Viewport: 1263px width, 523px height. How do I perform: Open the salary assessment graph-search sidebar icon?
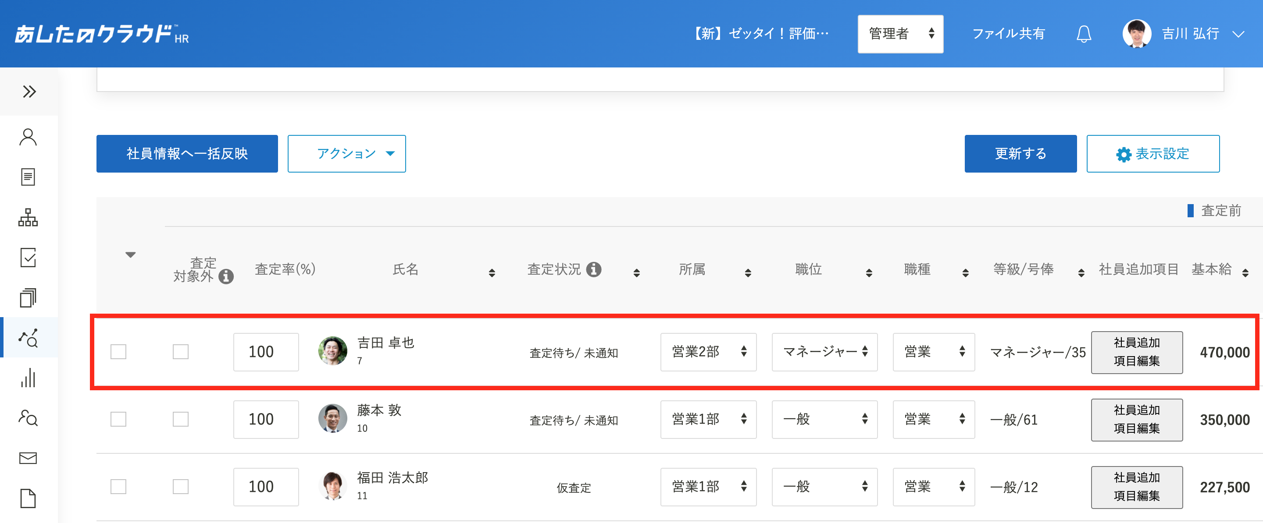tap(28, 338)
